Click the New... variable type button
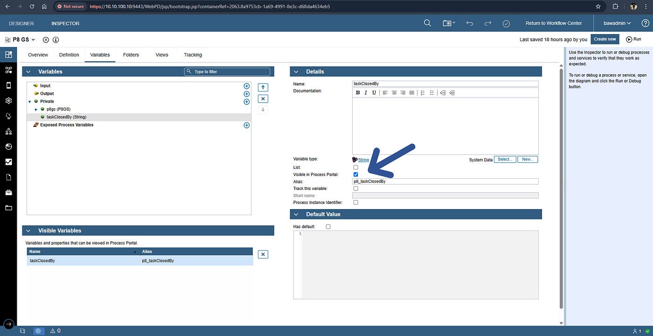653x336 pixels. coord(527,160)
